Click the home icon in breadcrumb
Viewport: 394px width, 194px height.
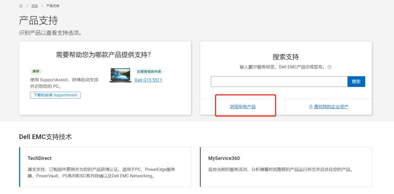21,6
